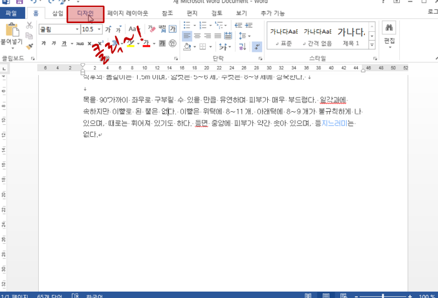Viewport: 438px width, 298px height.
Task: Apply the 간격 없음 style
Action: [317, 36]
